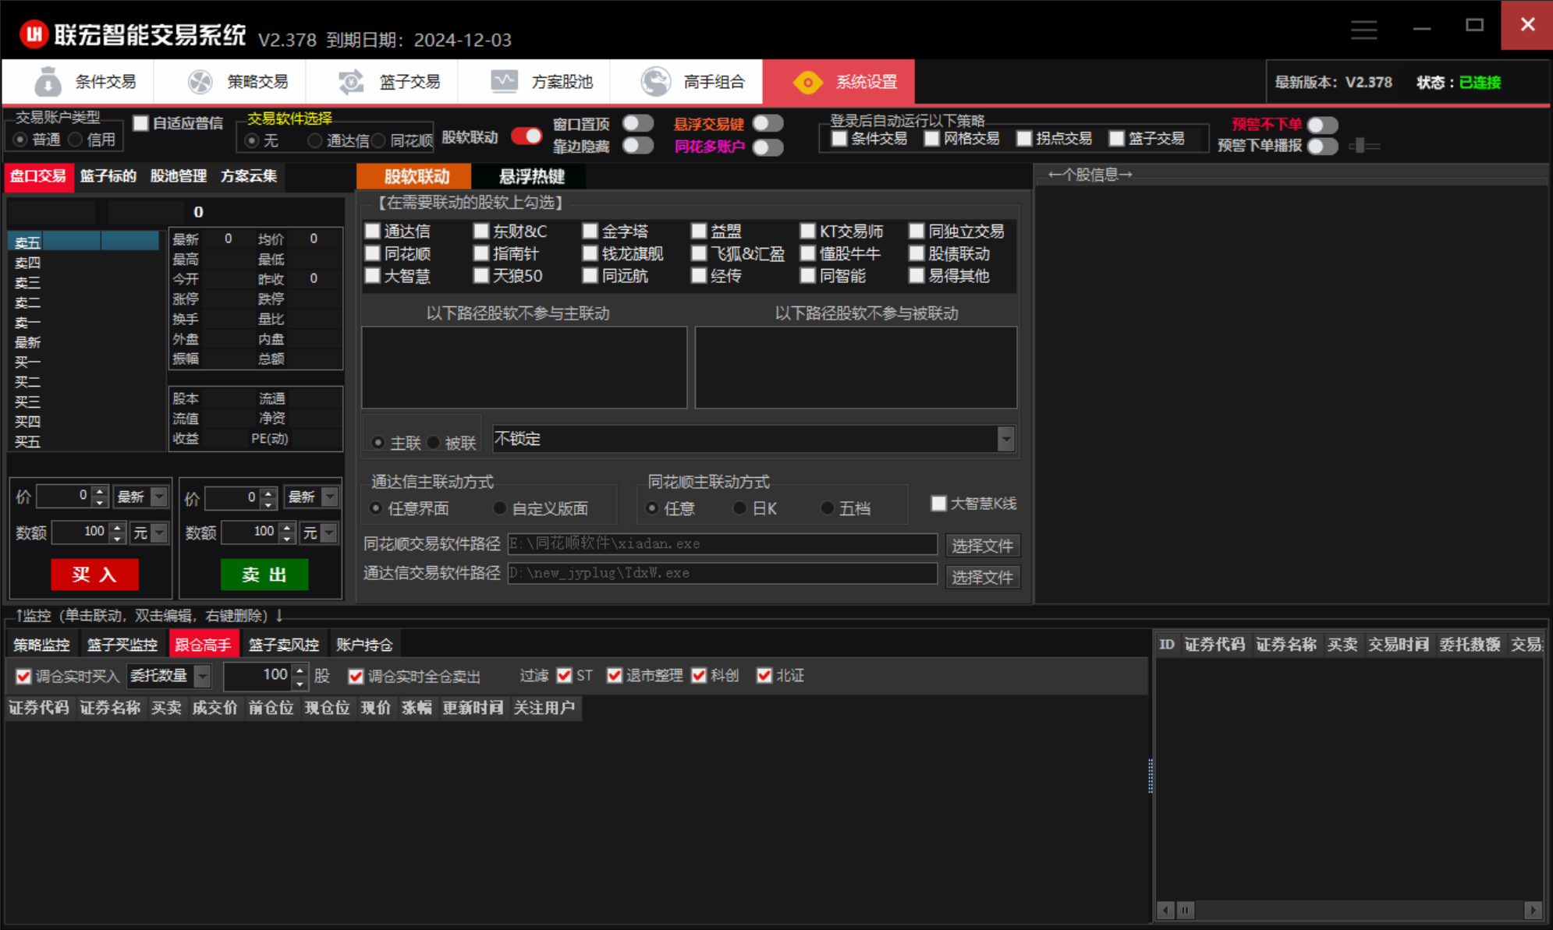Switch to the 悬浮热键 tab

(x=530, y=176)
